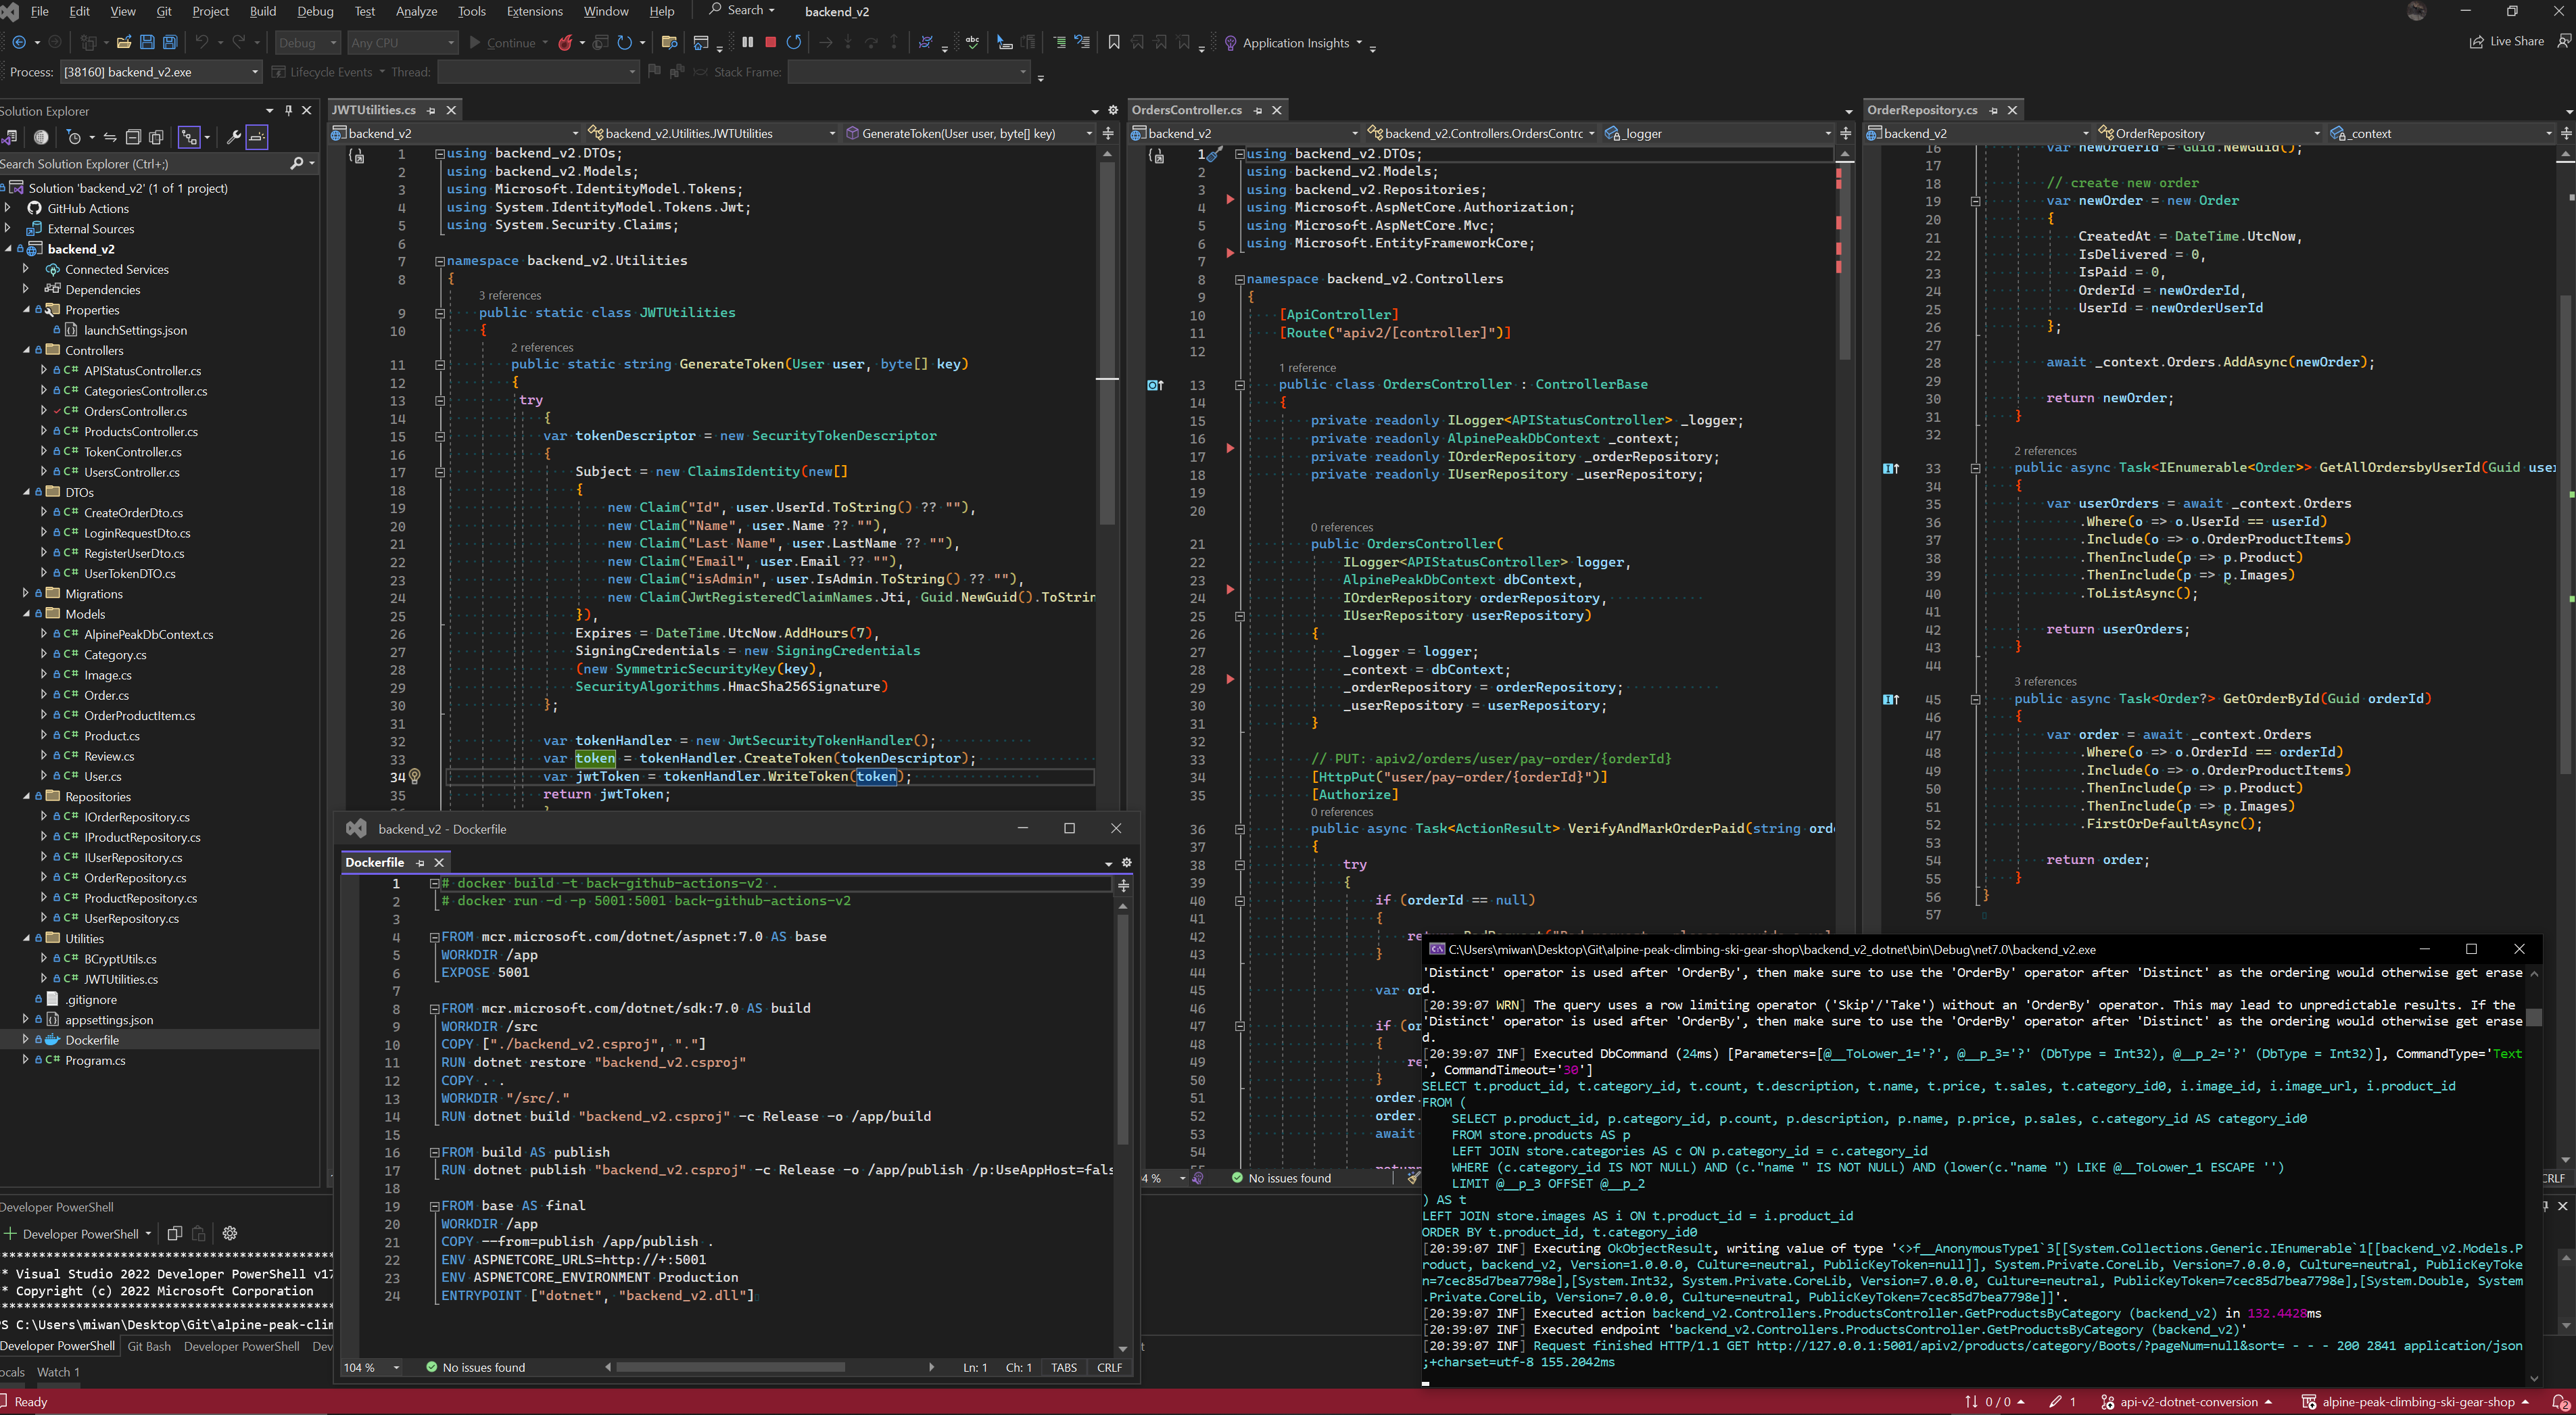Viewport: 2576px width, 1415px height.
Task: Select OrdersController.cs in Solution Explorer
Action: pos(135,411)
